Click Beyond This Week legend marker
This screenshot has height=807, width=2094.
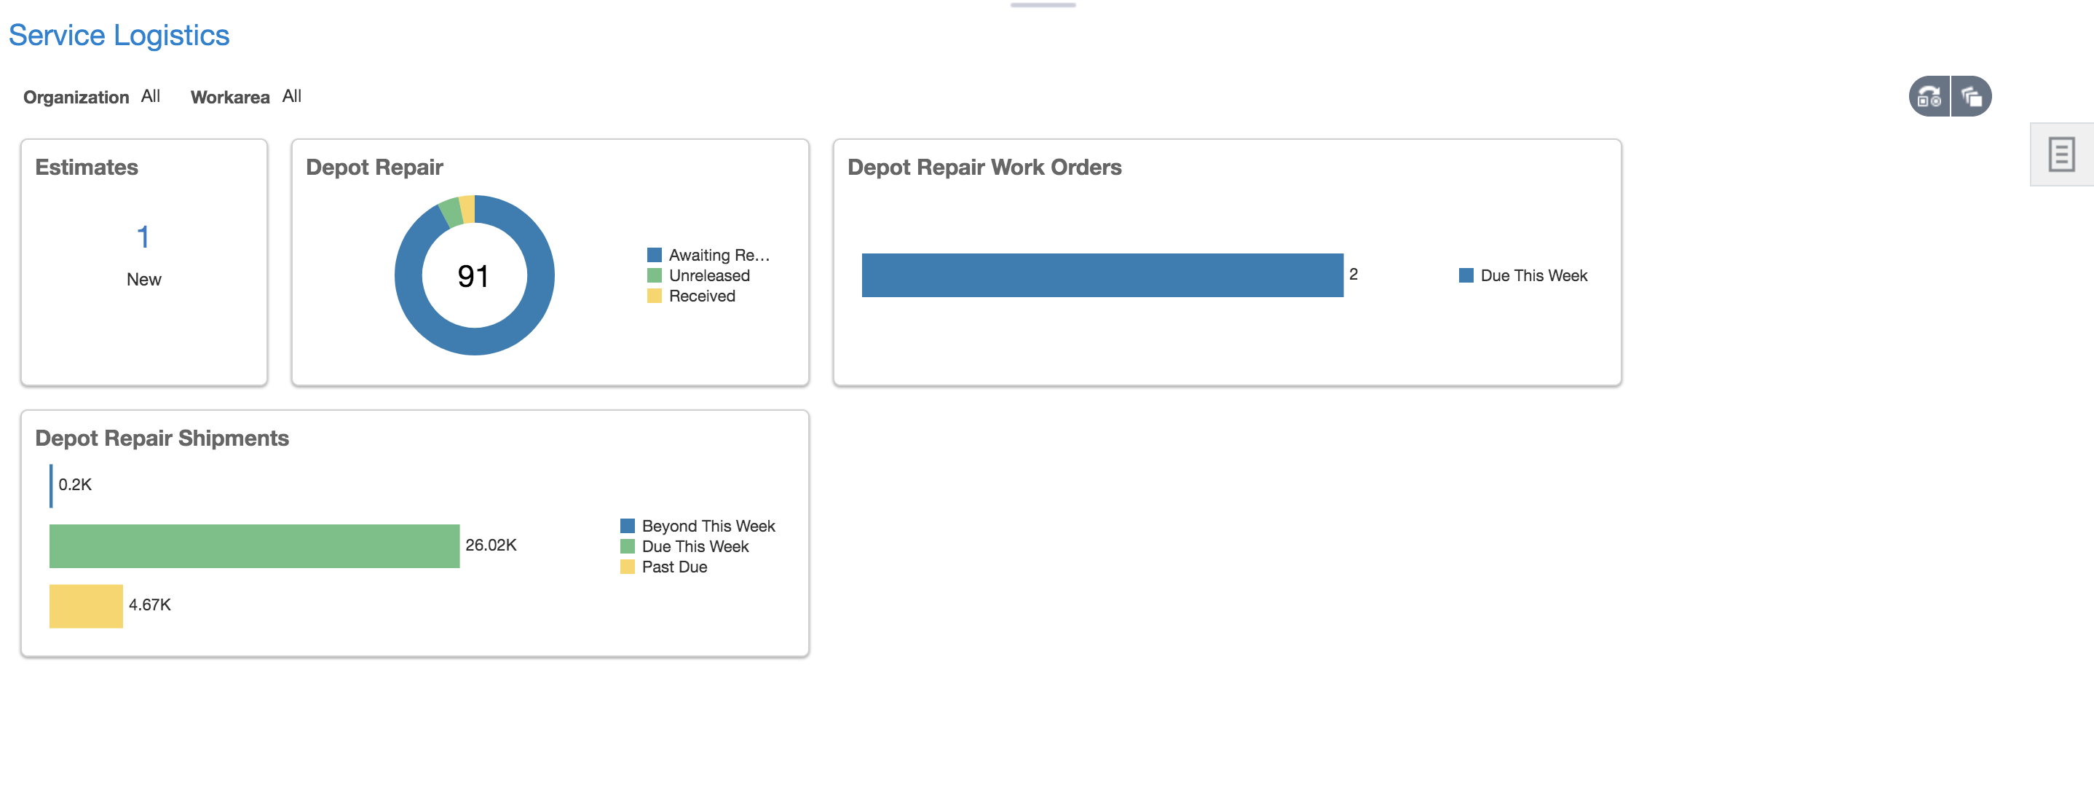coord(628,527)
